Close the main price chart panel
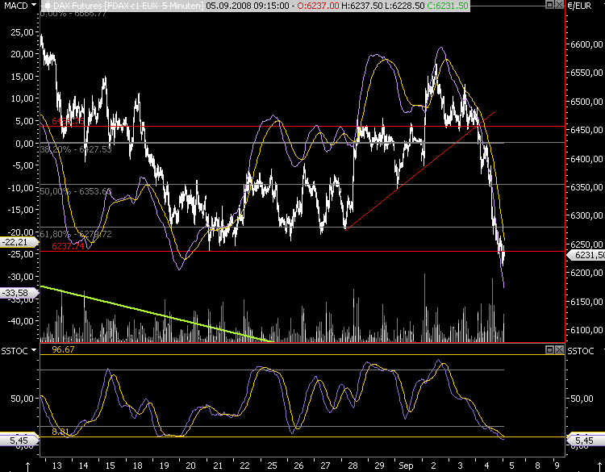This screenshot has width=605, height=472. coord(559,5)
